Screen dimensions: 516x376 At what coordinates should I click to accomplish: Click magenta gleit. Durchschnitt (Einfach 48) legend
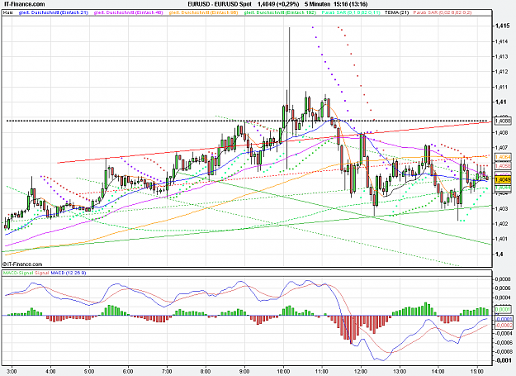coord(128,12)
